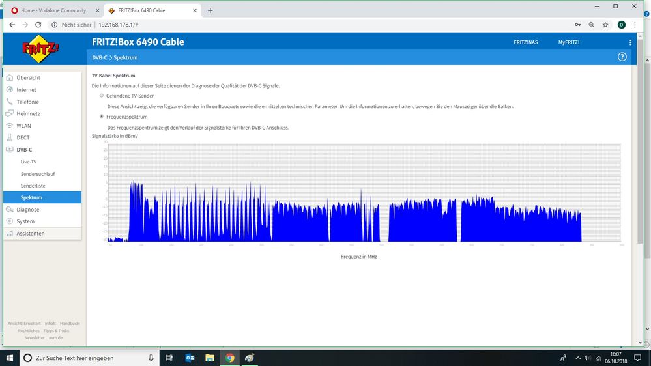Show the 'Nicht sicher' site info icon
This screenshot has height=366, width=651.
(x=54, y=25)
